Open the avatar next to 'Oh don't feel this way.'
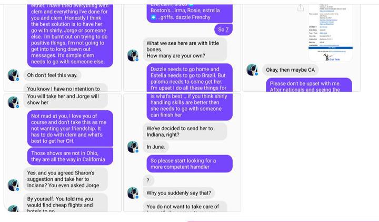 13,75
